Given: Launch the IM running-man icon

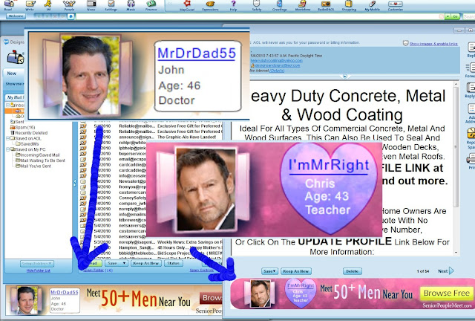Looking at the screenshot, I should 48,4.
